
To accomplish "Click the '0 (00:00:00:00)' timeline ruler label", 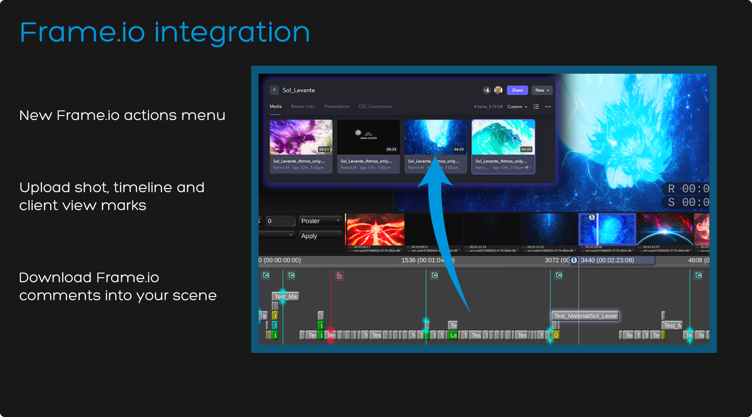I will click(x=280, y=260).
